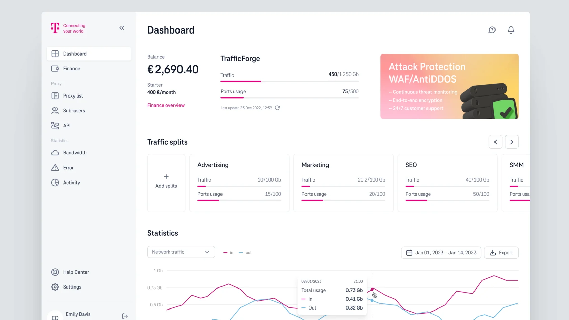Viewport: 569px width, 320px height.
Task: Open the Marketing traffic split card
Action: (x=343, y=183)
